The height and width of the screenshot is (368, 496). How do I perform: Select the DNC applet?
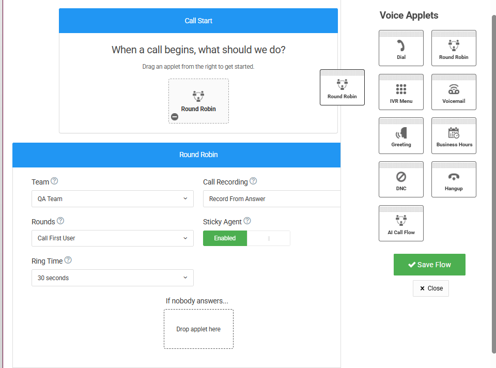pos(401,179)
